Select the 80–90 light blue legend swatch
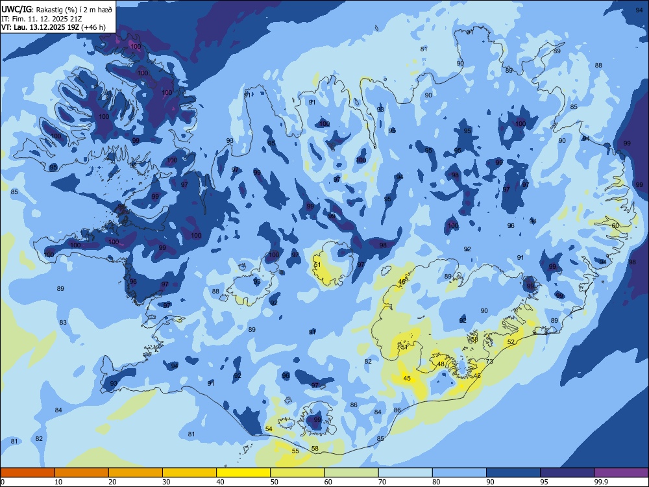Viewport: 649px width, 487px height. (x=459, y=473)
